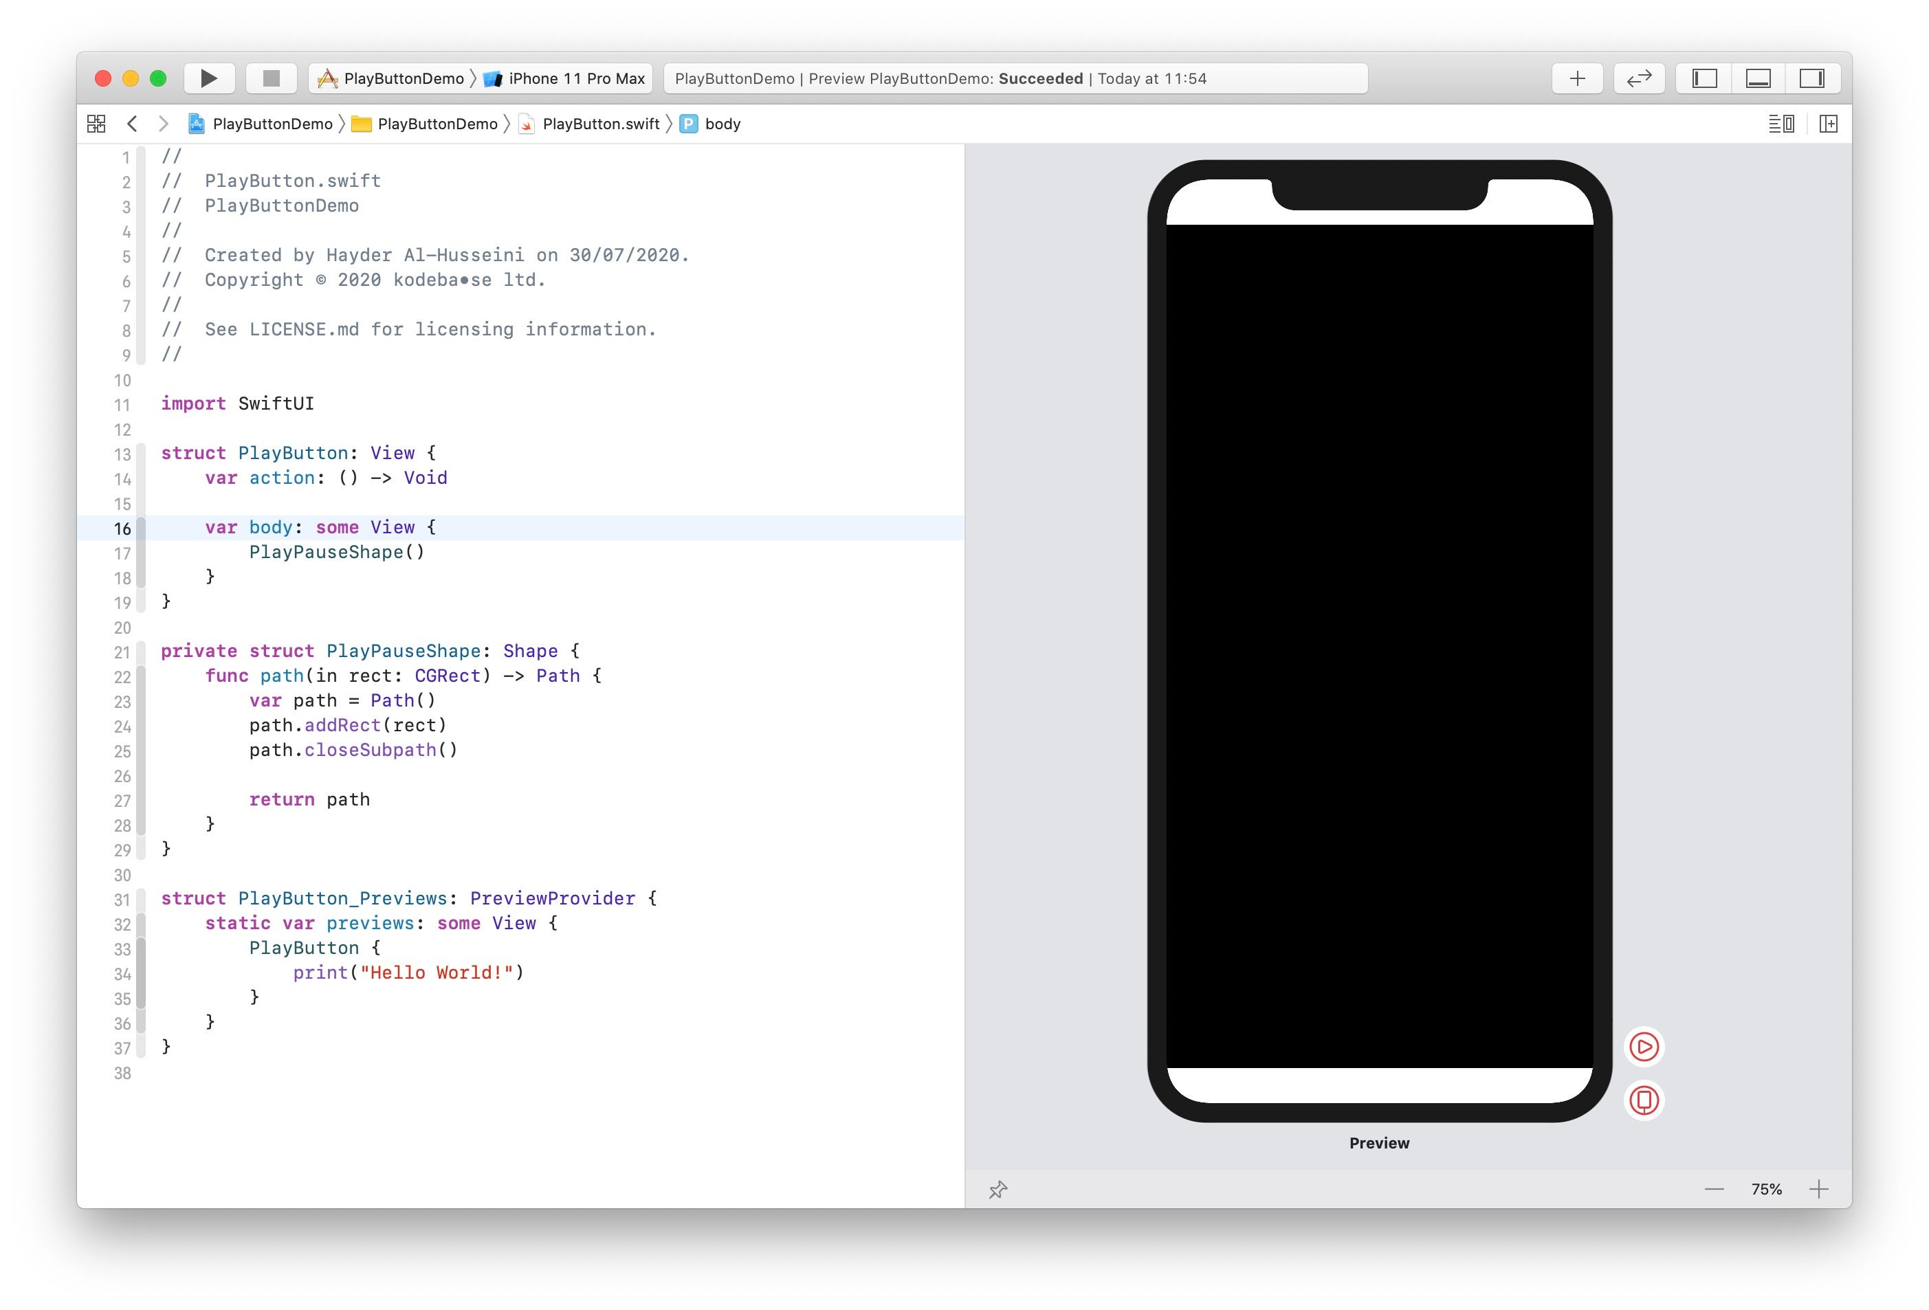The height and width of the screenshot is (1310, 1929).
Task: Select the PlayButtonDemo scheme in the toolbar
Action: point(391,78)
